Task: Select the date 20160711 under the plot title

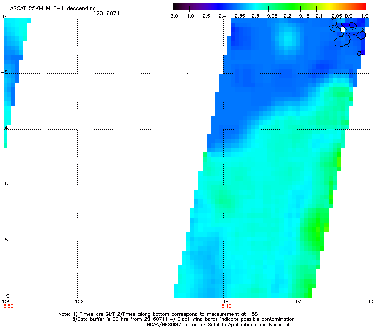Action: 110,13
